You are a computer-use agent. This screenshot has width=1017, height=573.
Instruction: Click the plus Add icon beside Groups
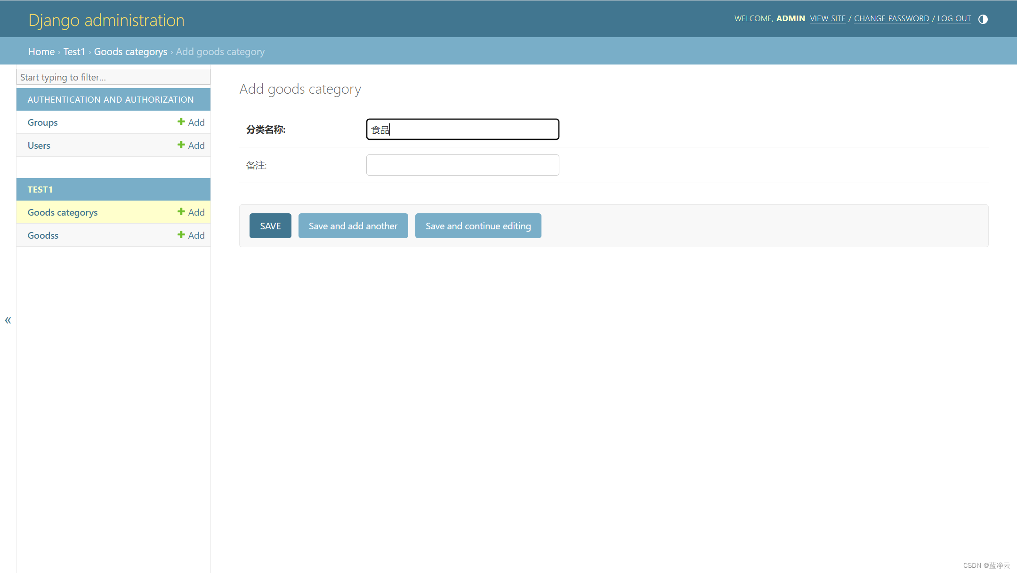point(191,122)
